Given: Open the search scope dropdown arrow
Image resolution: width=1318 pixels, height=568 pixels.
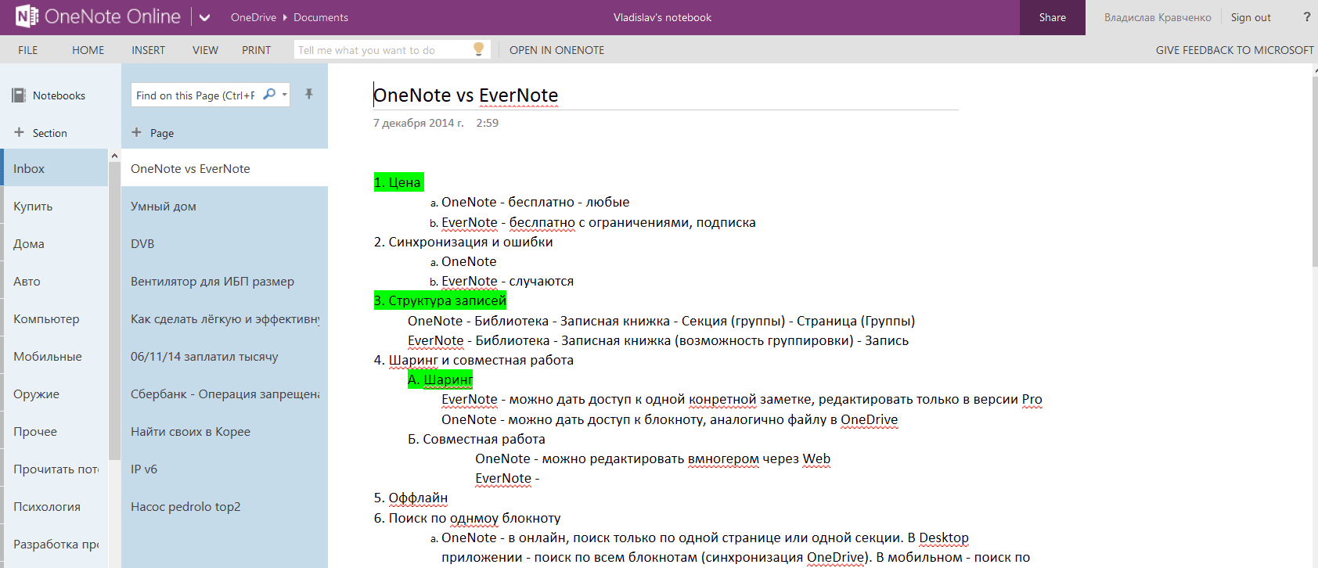Looking at the screenshot, I should pyautogui.click(x=284, y=95).
